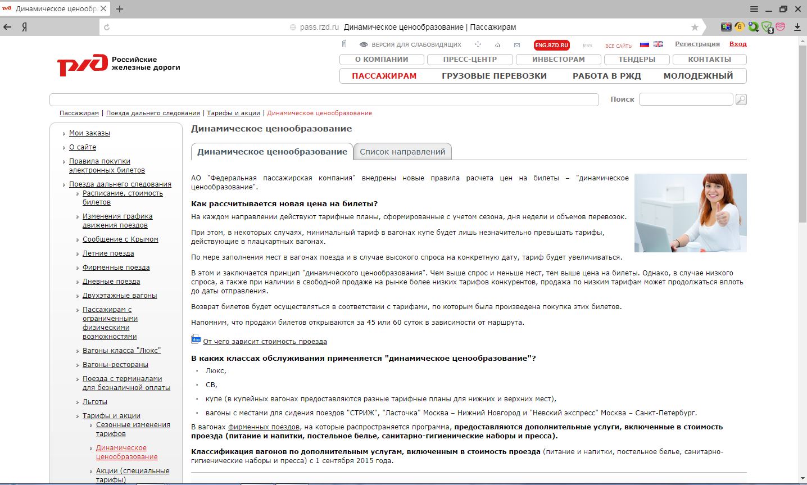Click the woman with thumbs-up photo
This screenshot has height=485, width=807.
[690, 213]
